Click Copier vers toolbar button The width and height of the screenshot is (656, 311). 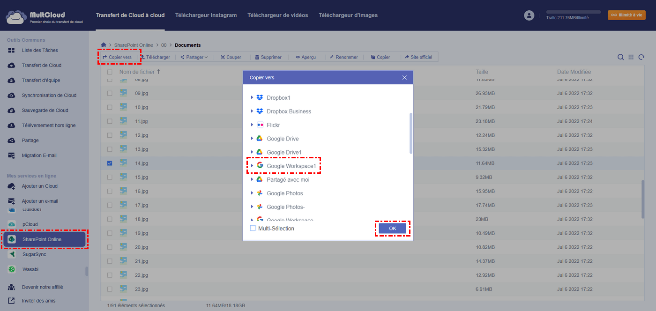117,57
